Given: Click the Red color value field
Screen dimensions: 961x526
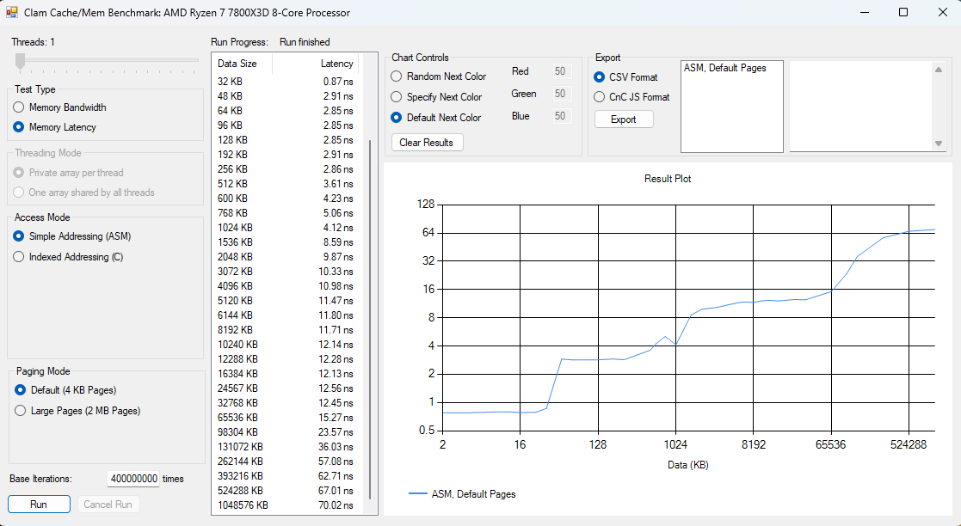Looking at the screenshot, I should (x=562, y=71).
